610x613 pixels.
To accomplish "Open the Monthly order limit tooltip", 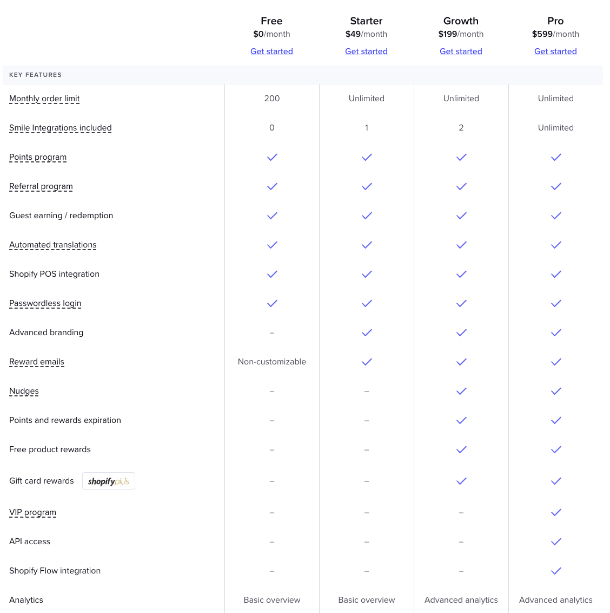I will pos(44,99).
